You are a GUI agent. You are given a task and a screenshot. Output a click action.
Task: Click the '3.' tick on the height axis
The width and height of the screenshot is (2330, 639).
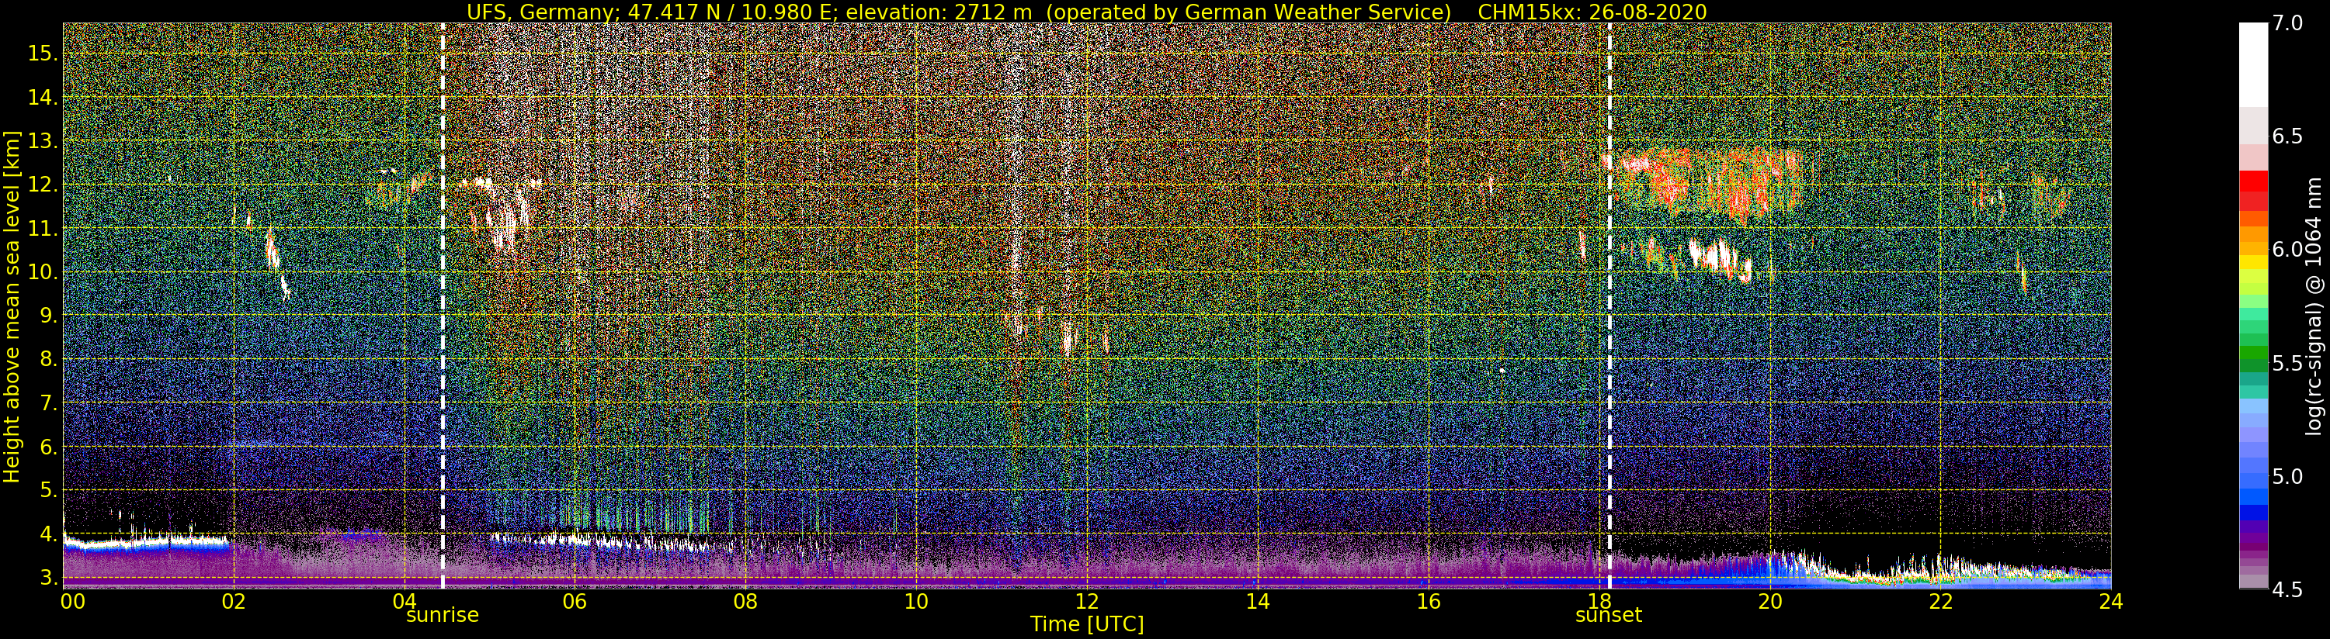tap(48, 578)
